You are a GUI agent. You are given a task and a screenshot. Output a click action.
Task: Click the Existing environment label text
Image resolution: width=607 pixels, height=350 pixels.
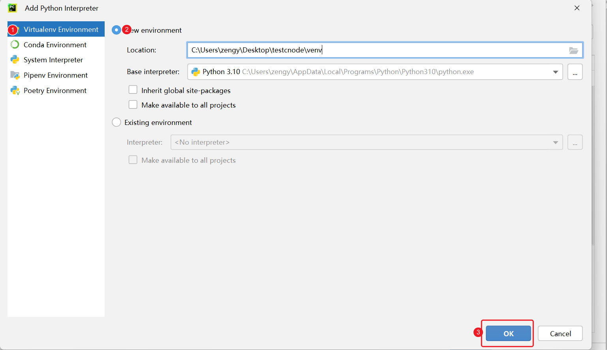[158, 123]
